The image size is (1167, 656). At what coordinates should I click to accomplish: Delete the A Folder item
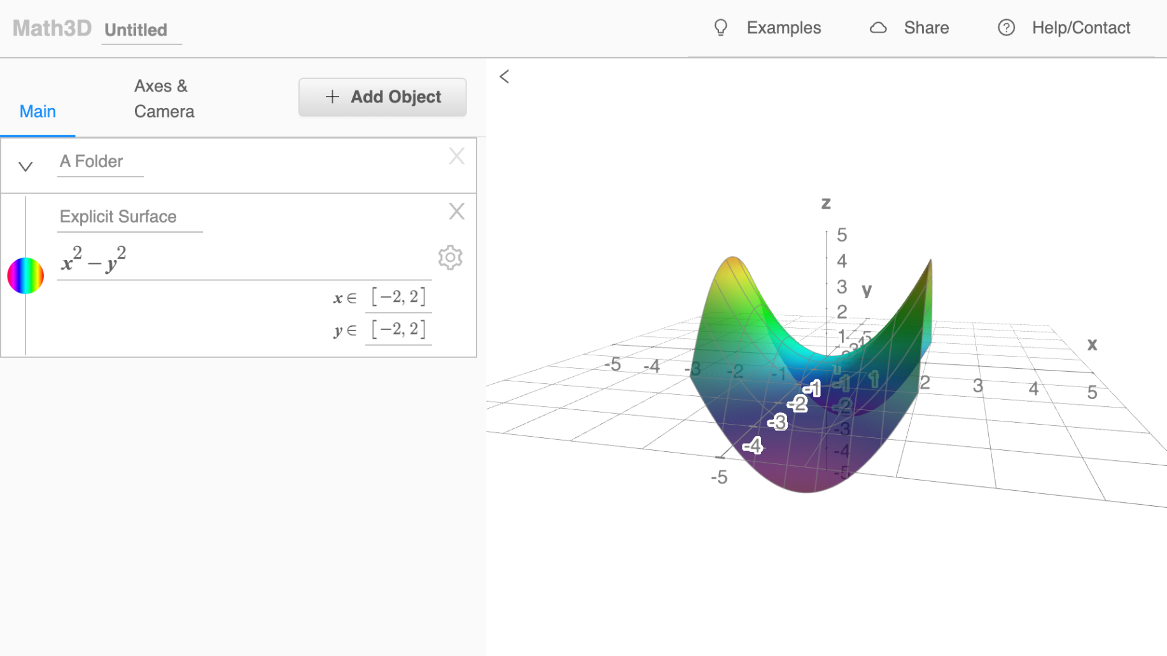pos(456,156)
